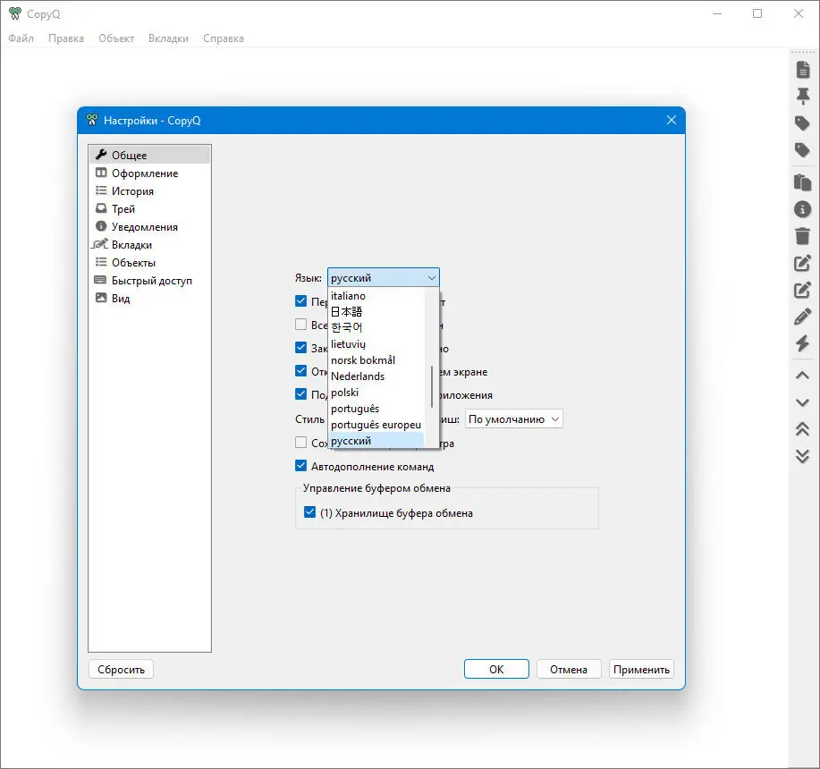Click the keyboard icon beside Быстрый доступ

tap(100, 280)
